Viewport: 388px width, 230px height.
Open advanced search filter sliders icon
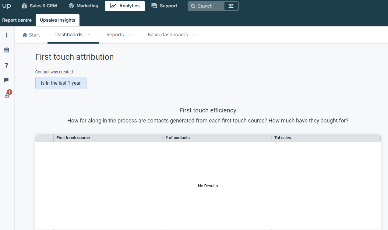pyautogui.click(x=231, y=6)
